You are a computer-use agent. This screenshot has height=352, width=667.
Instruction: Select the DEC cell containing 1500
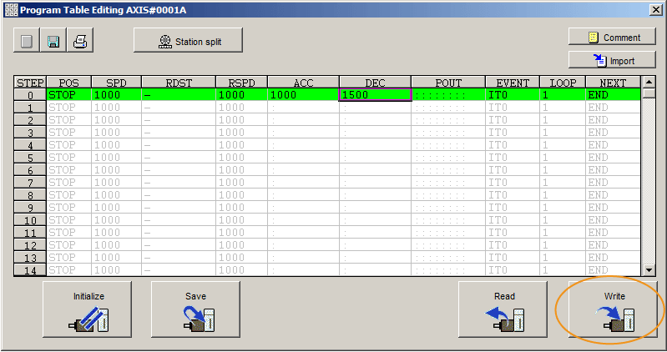(x=375, y=95)
